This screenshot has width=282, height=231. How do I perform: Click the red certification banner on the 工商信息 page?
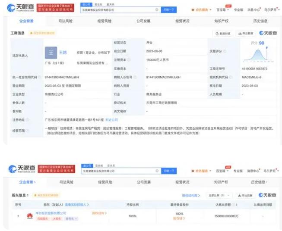pos(55,8)
